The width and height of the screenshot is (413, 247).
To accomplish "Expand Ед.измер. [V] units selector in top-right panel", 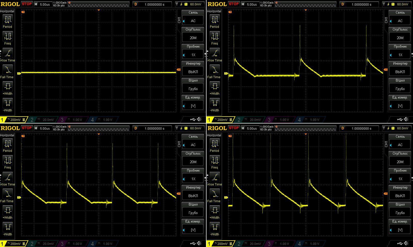I will tap(400, 106).
